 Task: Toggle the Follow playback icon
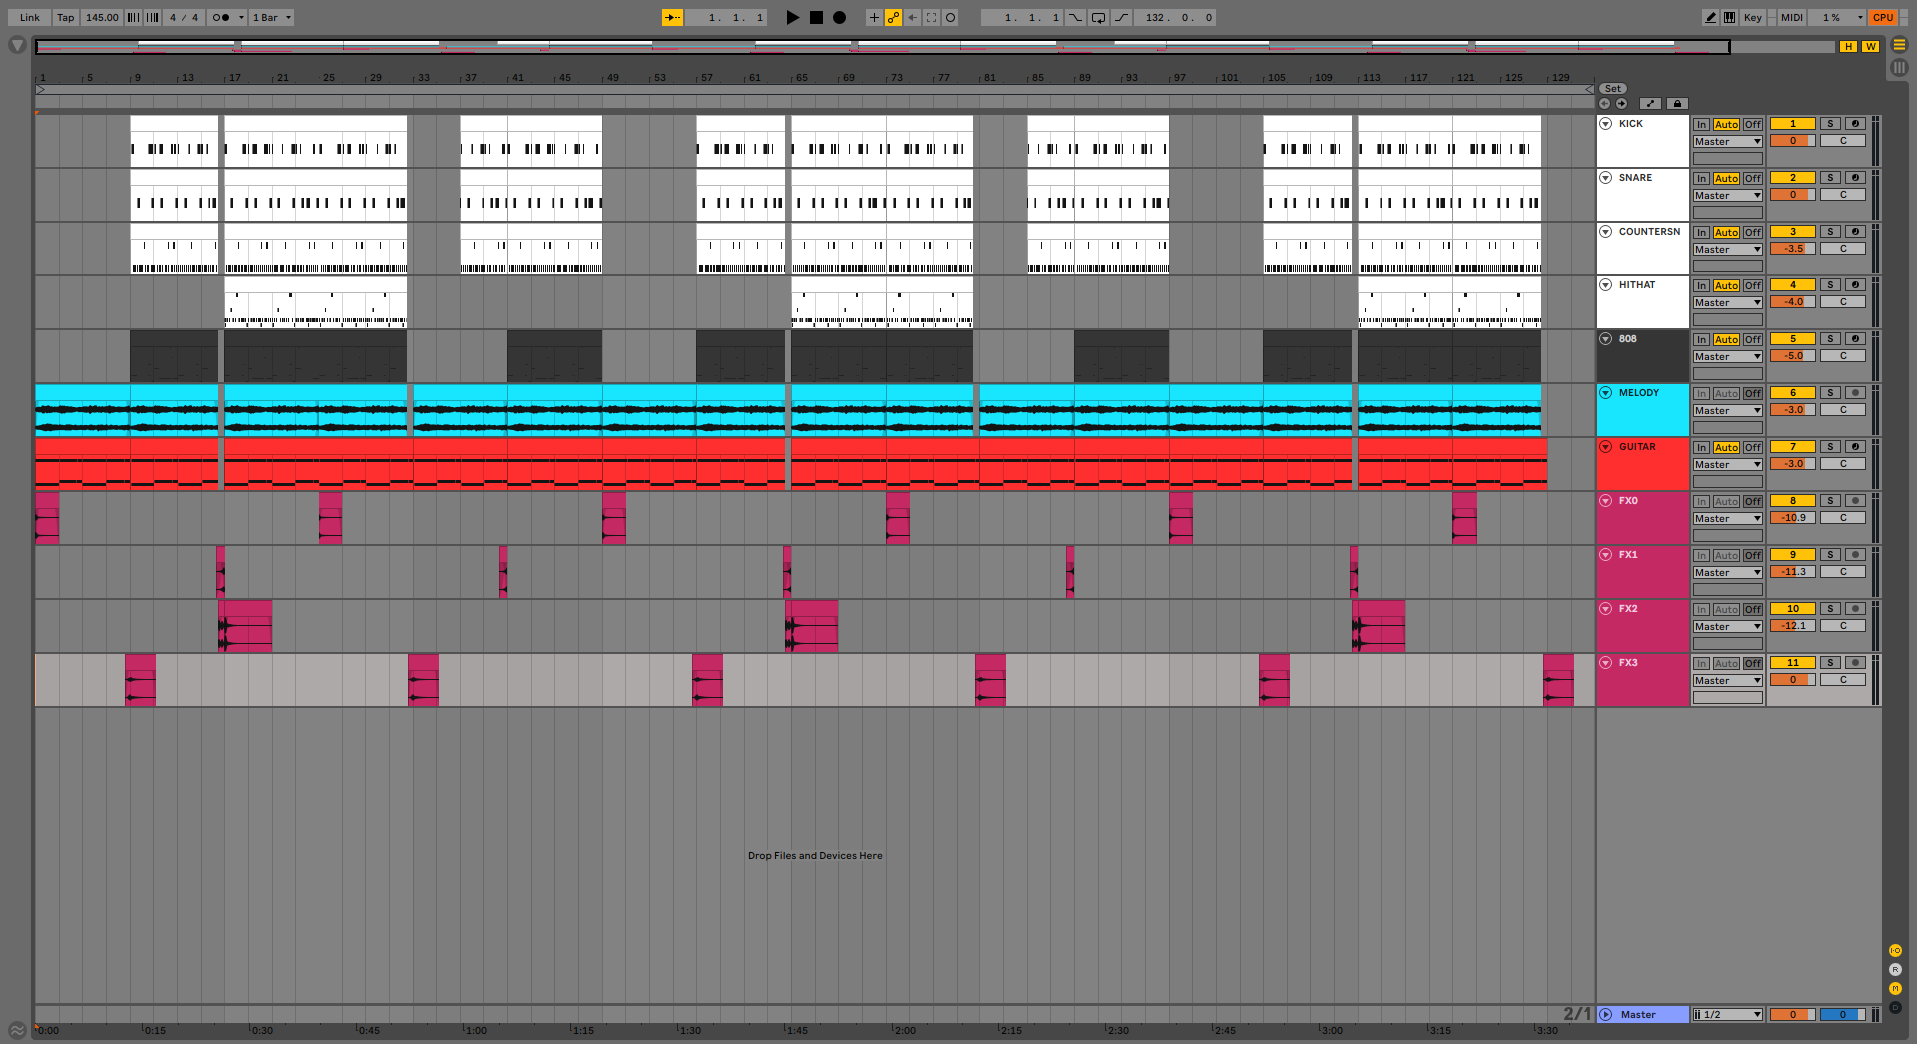[672, 17]
